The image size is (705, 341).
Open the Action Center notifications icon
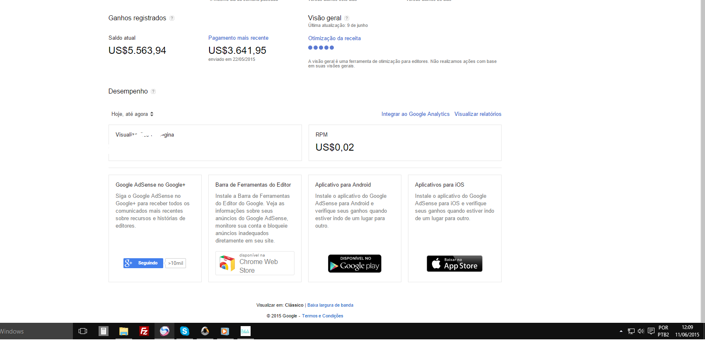[x=651, y=331]
